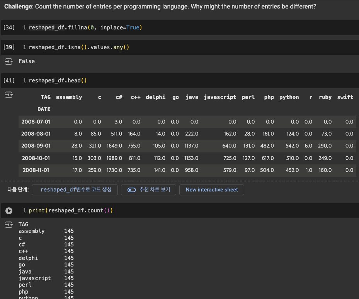Click the 'c++' column header
359x299 pixels.
pos(136,97)
